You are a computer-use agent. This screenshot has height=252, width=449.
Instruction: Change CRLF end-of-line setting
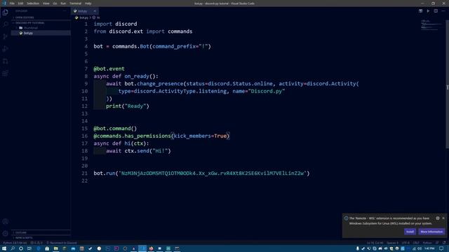point(416,243)
